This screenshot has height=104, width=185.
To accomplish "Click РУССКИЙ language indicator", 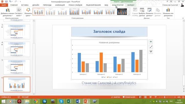I will tap(25, 97).
